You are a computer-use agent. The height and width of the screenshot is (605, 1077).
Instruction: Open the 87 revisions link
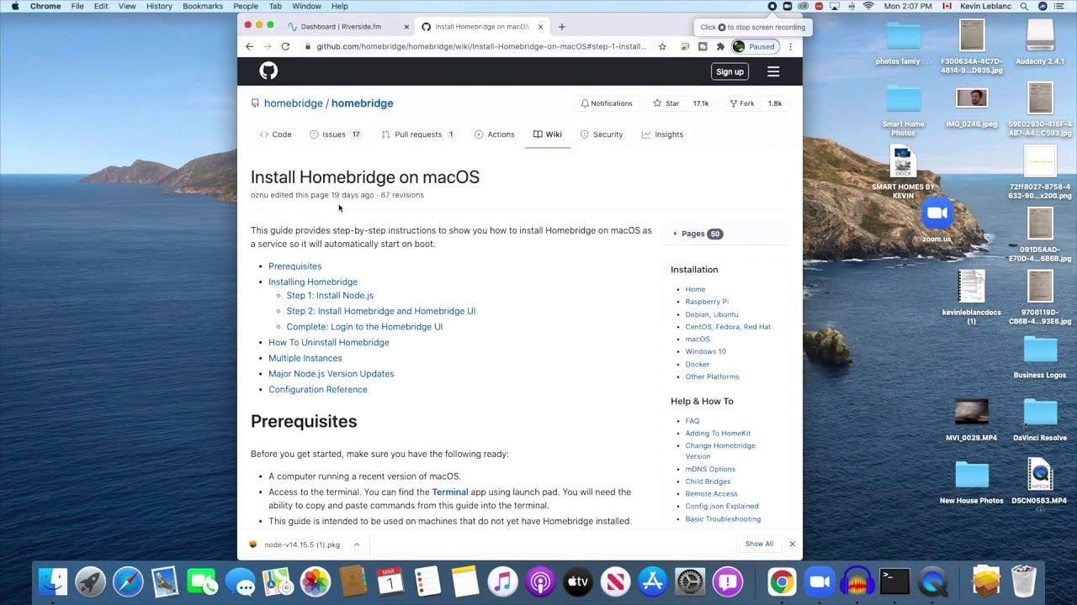point(402,195)
